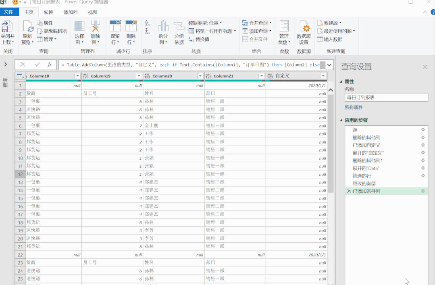The width and height of the screenshot is (435, 285).
Task: Open settings gear for 源 step
Action: coord(423,129)
